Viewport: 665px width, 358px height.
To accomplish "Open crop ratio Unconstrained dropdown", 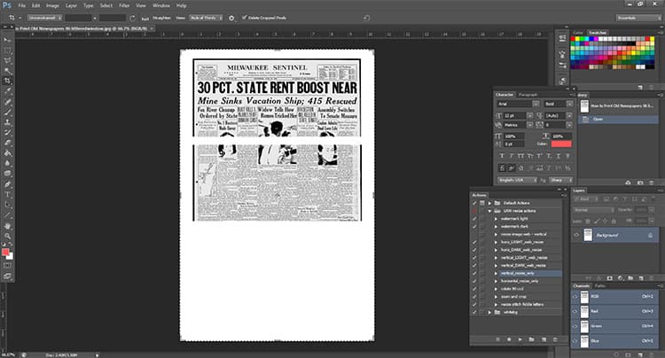I will (45, 18).
